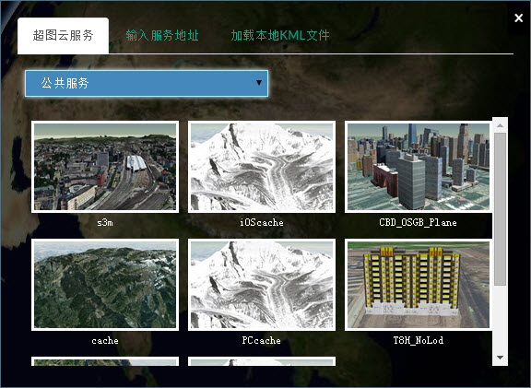This screenshot has height=388, width=531.
Task: Select the iOScache snowy mountain thumbnail
Action: click(x=262, y=167)
